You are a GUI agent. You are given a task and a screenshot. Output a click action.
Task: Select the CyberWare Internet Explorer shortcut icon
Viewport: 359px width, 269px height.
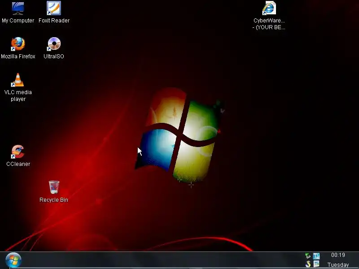(269, 8)
